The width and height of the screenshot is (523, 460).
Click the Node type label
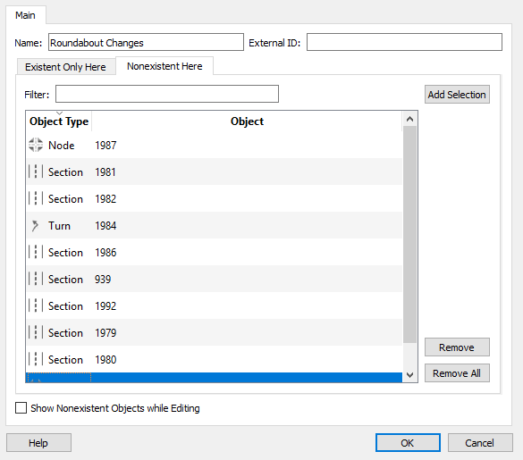point(62,146)
